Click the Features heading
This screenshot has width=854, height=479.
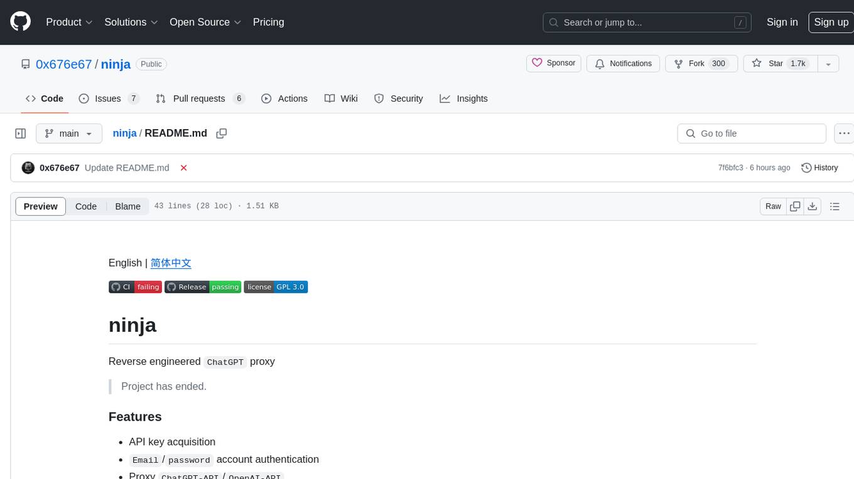click(x=135, y=417)
